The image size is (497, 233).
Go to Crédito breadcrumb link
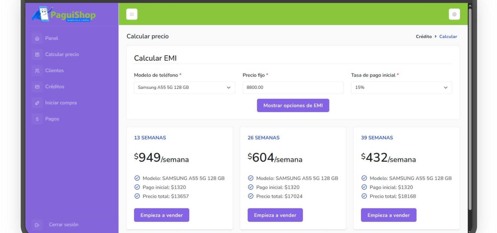pyautogui.click(x=424, y=37)
